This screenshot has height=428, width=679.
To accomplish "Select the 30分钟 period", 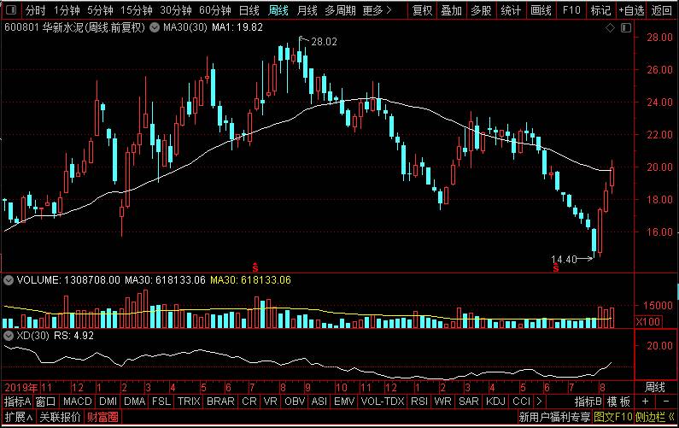I will pyautogui.click(x=176, y=10).
